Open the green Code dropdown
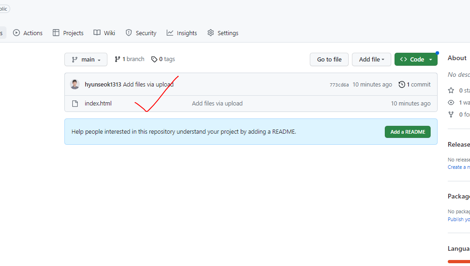This screenshot has height=266, width=470. [416, 59]
